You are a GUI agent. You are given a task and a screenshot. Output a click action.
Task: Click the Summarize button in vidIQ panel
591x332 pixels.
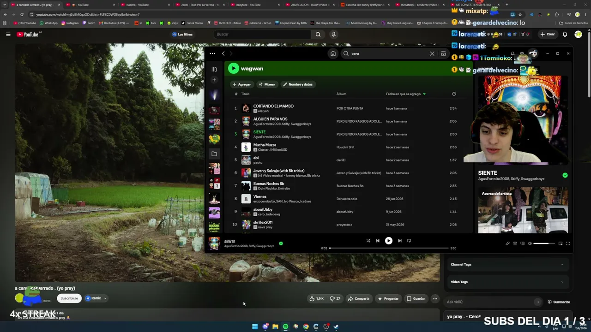[559, 302]
